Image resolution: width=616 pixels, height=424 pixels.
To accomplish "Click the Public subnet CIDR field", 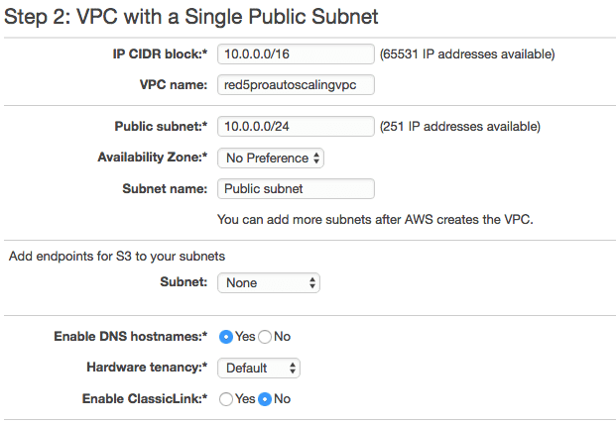I will click(x=296, y=126).
